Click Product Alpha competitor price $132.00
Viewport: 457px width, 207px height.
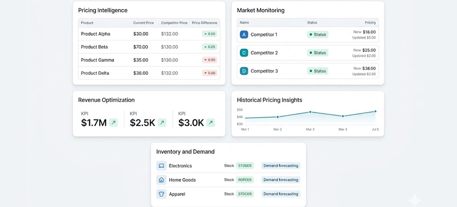170,34
